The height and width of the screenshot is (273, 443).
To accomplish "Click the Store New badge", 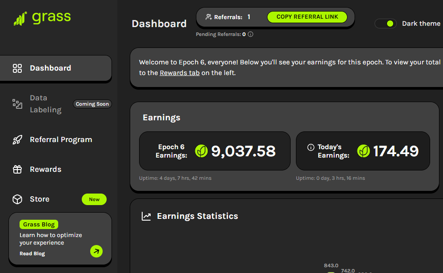I will [94, 199].
